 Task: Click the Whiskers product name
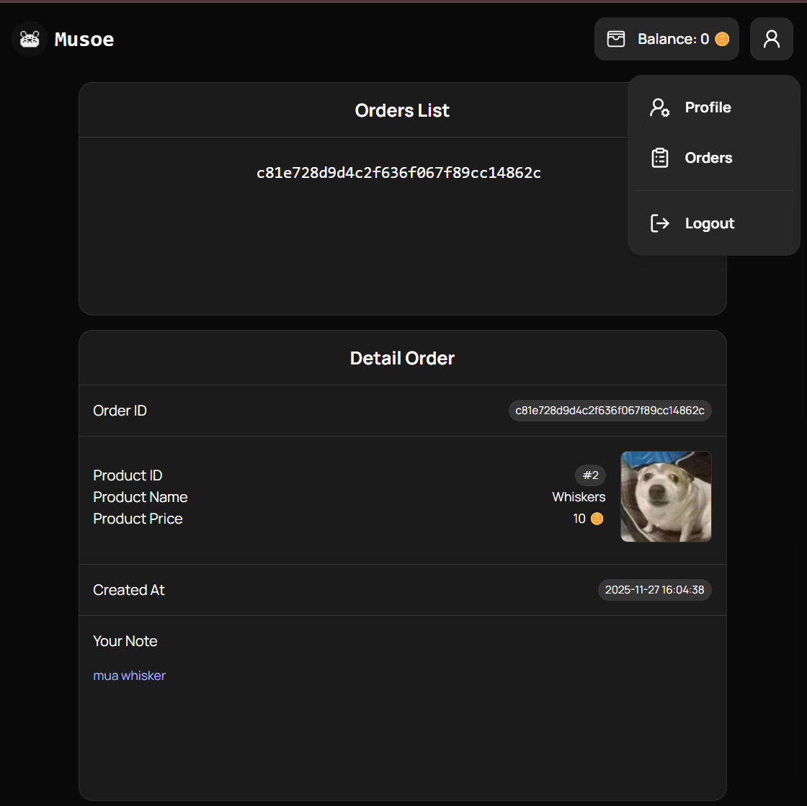click(579, 497)
